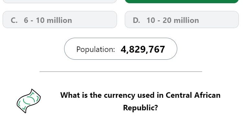Select the population number 4,829,767
The width and height of the screenshot is (243, 121).
[x=143, y=49]
